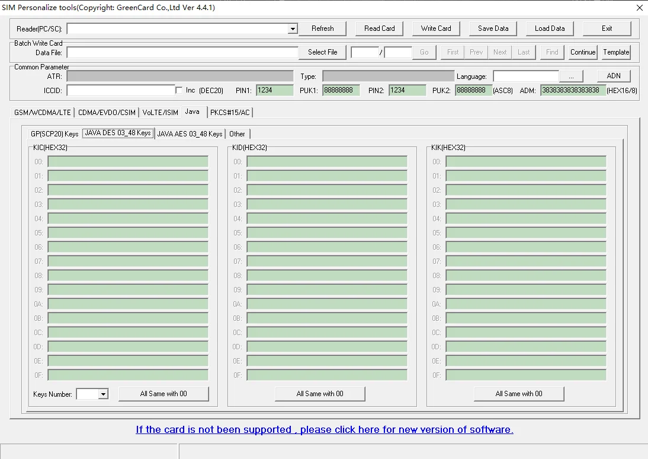Click Select File for batch data
This screenshot has height=459, width=648.
point(322,52)
